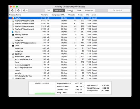Click the Spotlight magnifier process icon
This screenshot has width=140, height=109.
click(13, 54)
